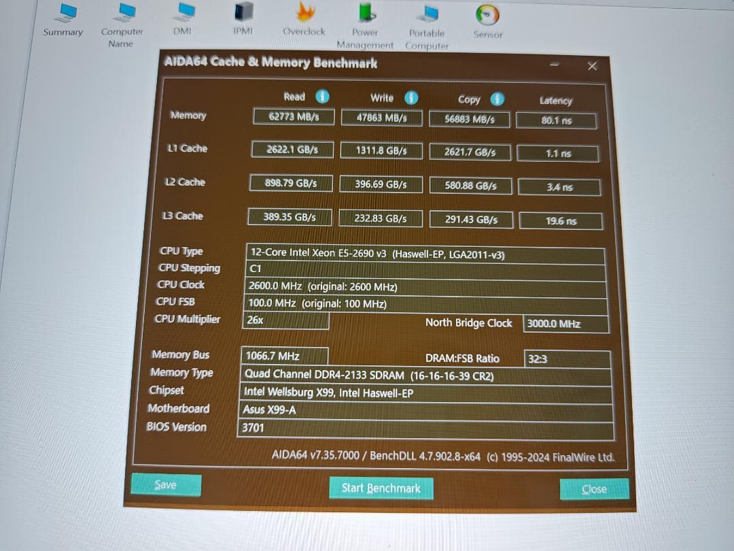Screen dimensions: 734x551
Task: Open the IPMI page
Action: [x=242, y=17]
